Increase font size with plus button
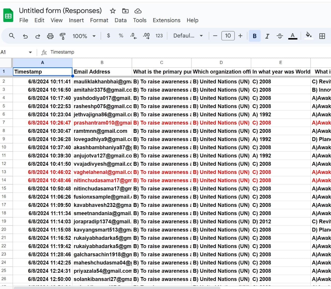 pyautogui.click(x=240, y=36)
